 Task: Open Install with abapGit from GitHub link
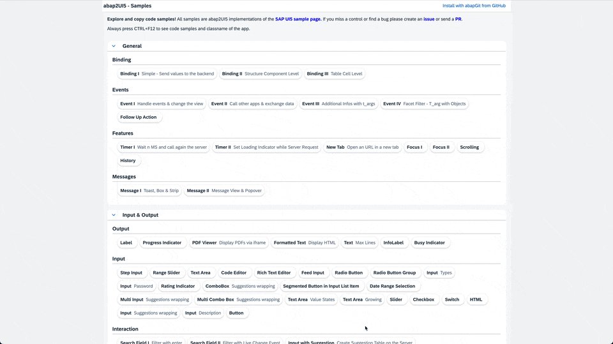click(x=474, y=6)
